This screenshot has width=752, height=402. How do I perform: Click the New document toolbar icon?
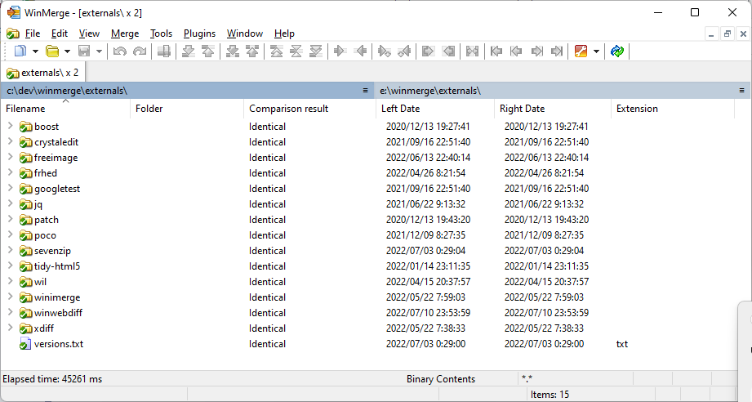[20, 51]
